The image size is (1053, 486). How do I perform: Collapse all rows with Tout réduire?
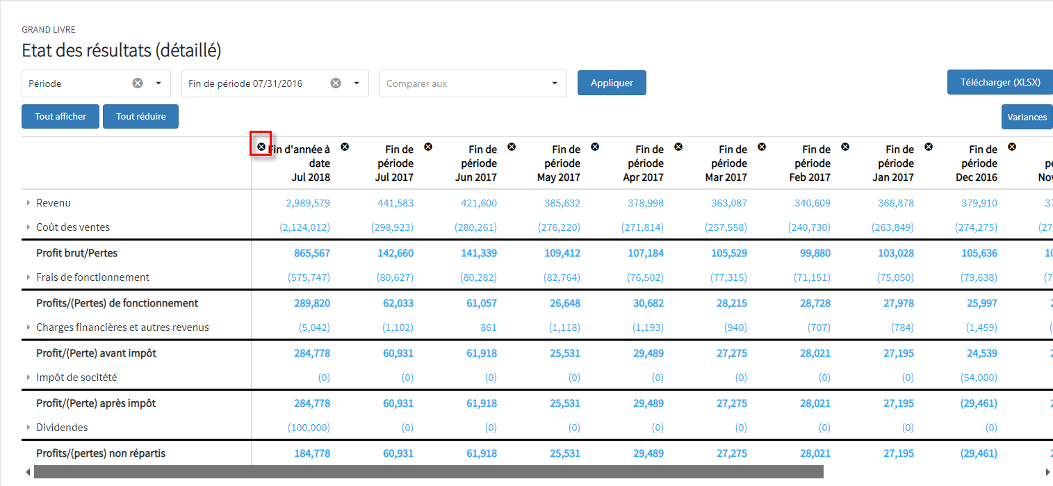(140, 117)
